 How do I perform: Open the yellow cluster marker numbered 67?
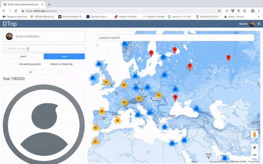coord(96,128)
